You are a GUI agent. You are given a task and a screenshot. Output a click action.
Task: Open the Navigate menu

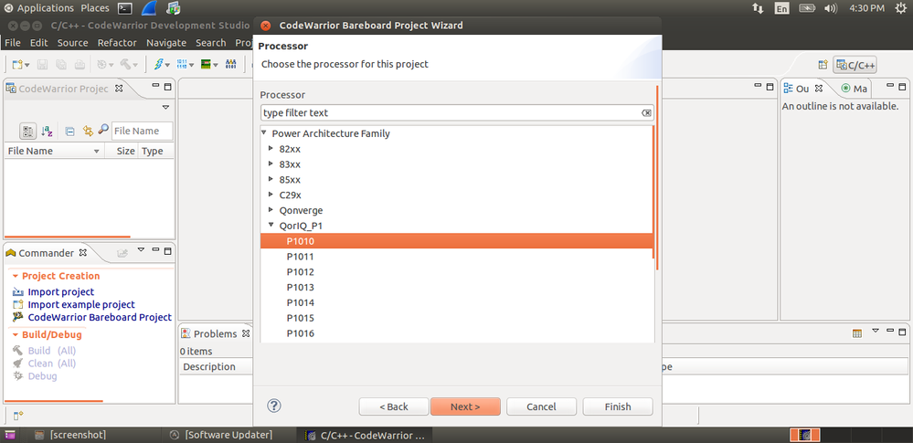click(166, 43)
